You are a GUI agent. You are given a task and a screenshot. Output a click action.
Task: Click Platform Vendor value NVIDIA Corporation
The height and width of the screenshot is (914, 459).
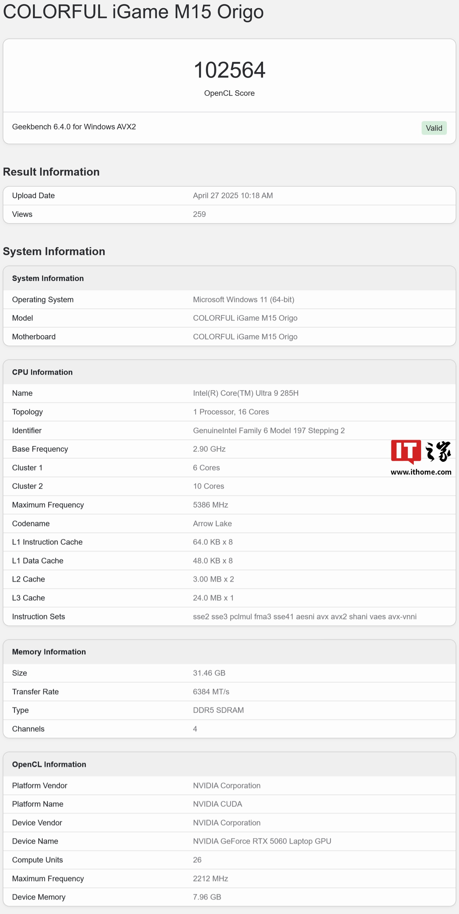point(227,786)
